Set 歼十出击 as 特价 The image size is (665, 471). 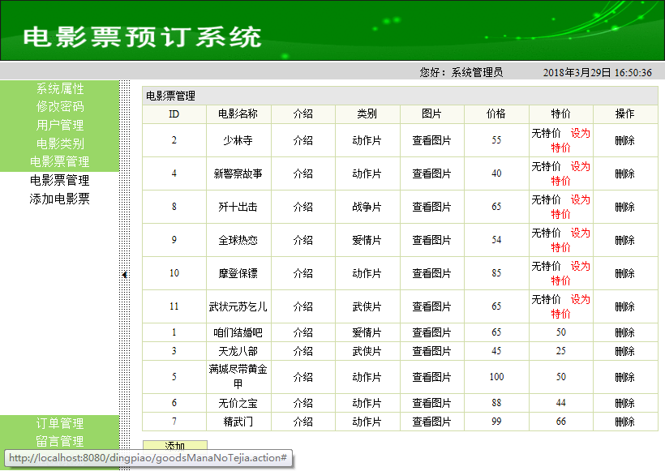click(570, 207)
